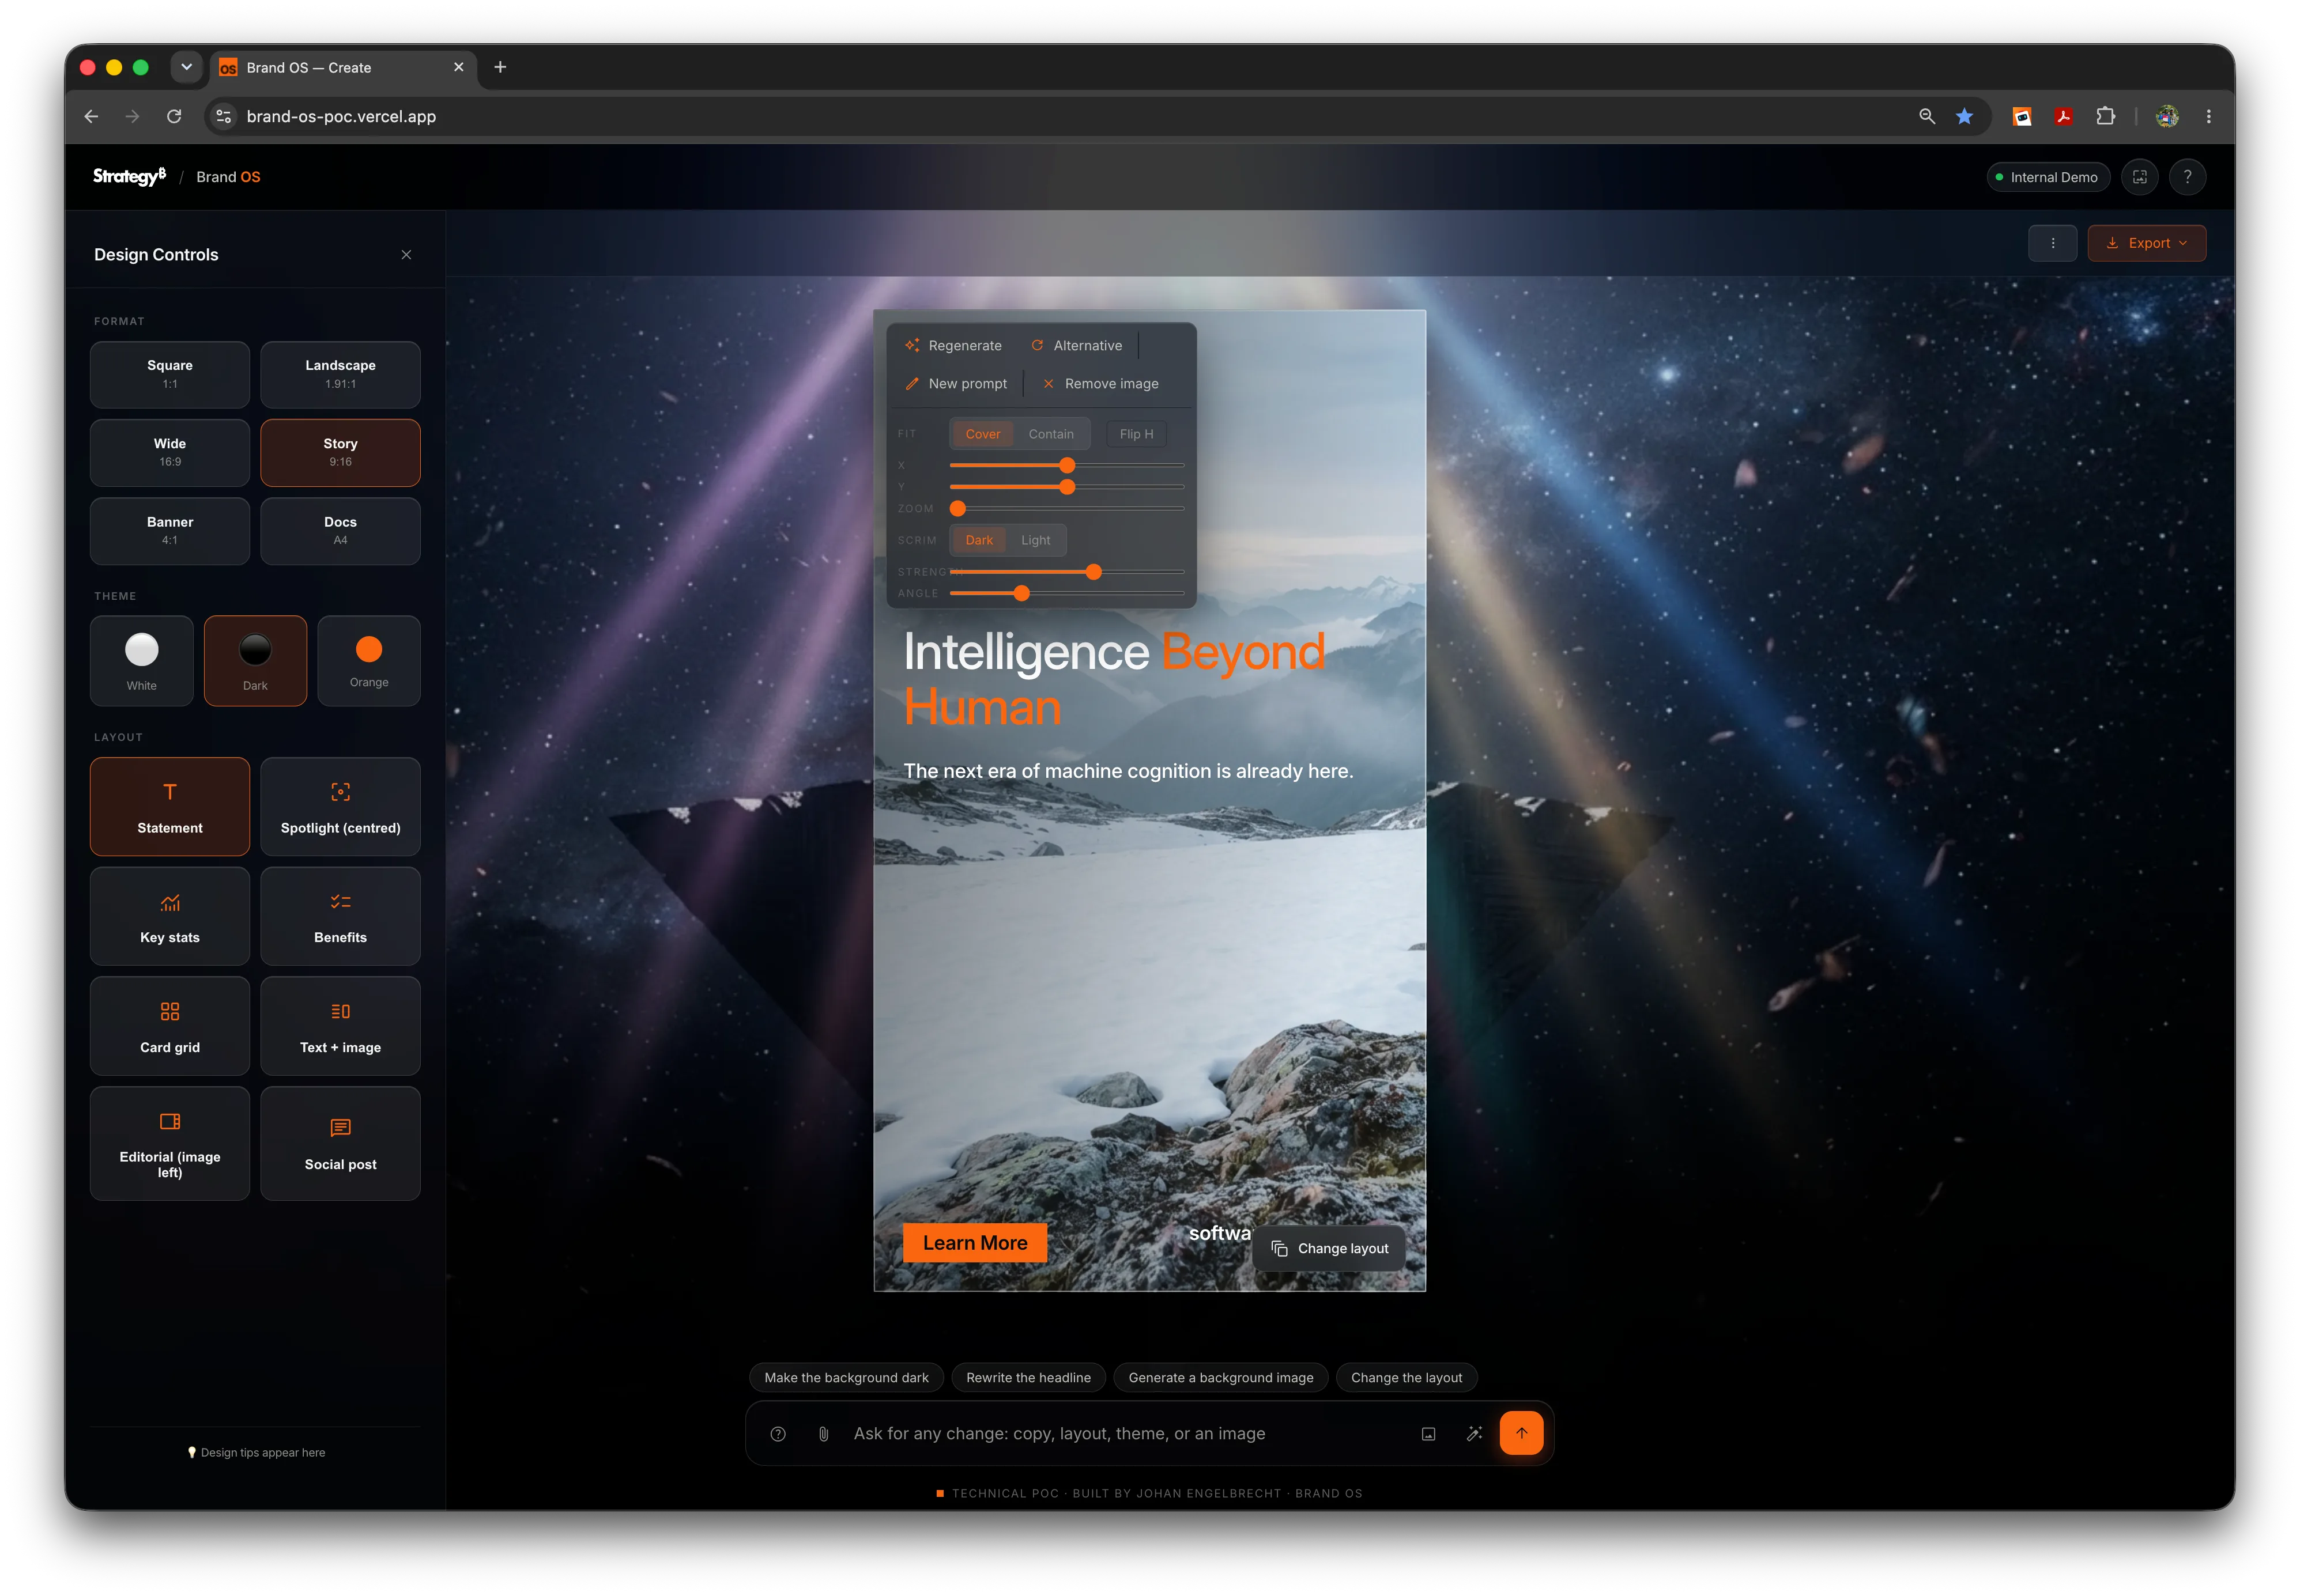Click the magic wand icon in prompt bar
This screenshot has width=2300, height=1596.
click(1473, 1434)
